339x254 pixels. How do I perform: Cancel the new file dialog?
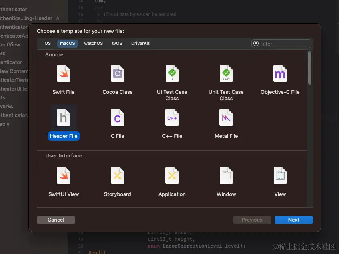point(56,220)
